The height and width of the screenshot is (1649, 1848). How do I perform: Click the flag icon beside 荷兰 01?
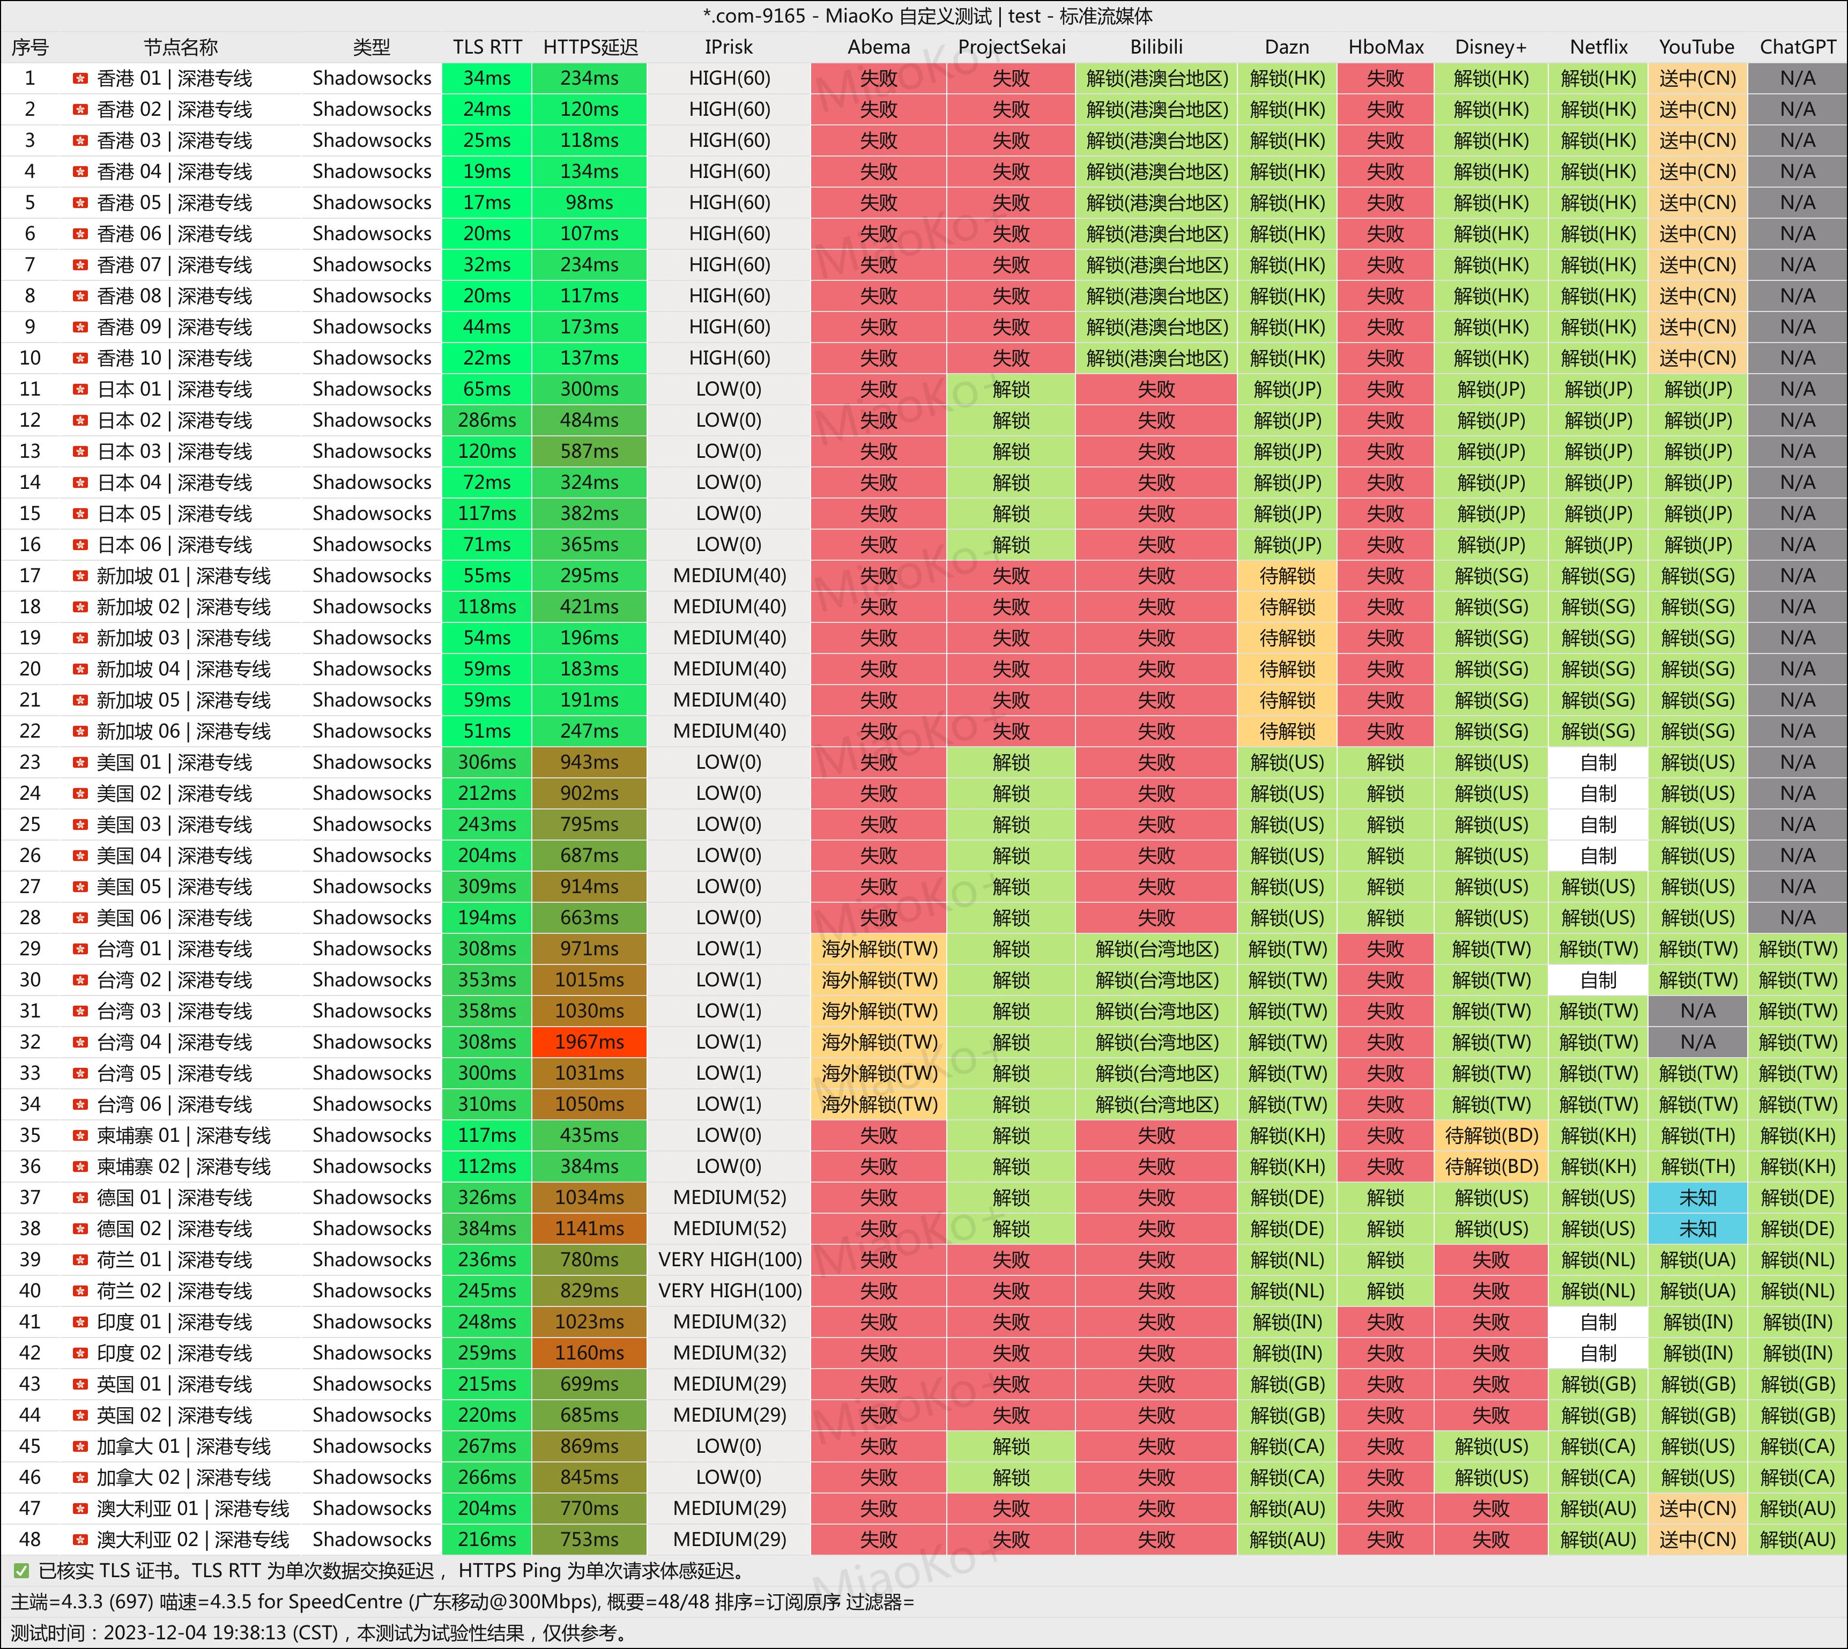coord(80,1259)
